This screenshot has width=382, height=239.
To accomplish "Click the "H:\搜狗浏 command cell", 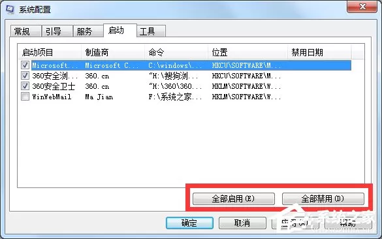I will [173, 76].
